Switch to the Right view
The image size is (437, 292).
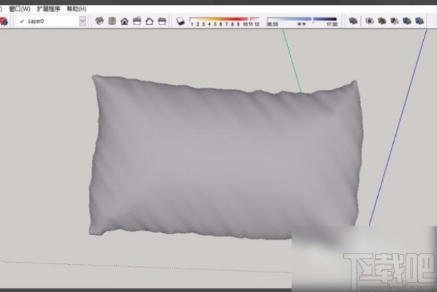[137, 21]
